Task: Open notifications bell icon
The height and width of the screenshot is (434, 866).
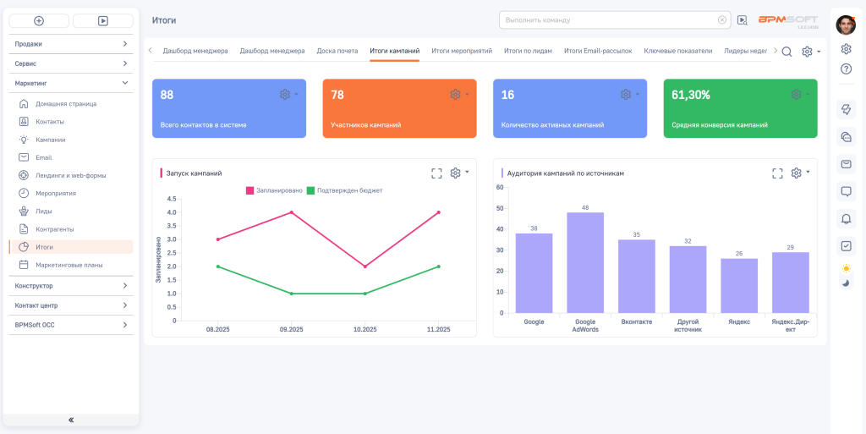Action: (x=846, y=218)
